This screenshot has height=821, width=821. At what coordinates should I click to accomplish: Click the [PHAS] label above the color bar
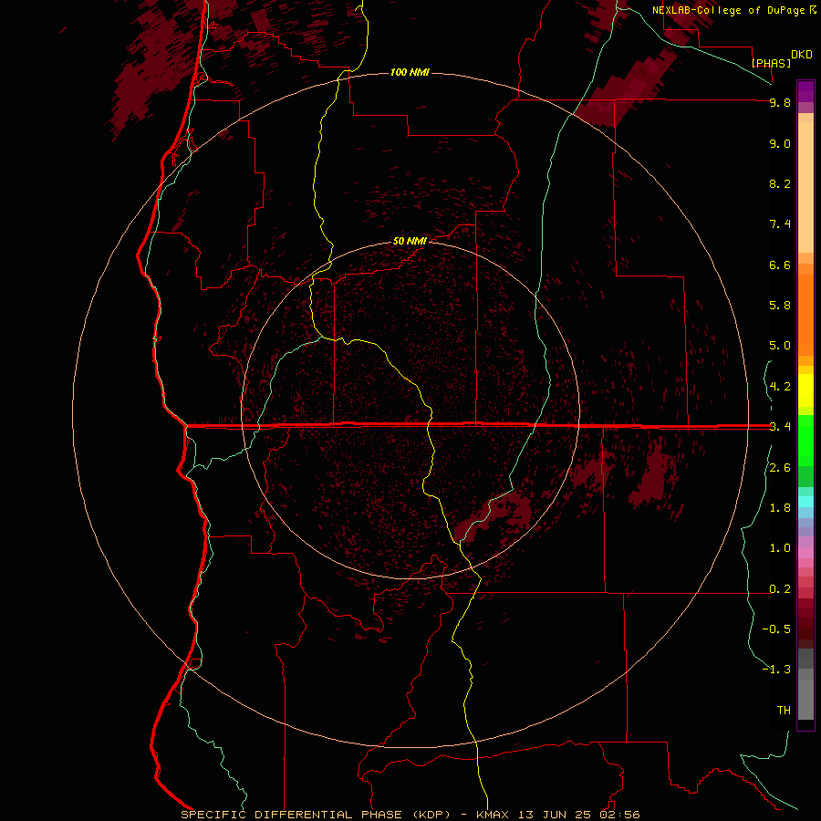[x=771, y=63]
